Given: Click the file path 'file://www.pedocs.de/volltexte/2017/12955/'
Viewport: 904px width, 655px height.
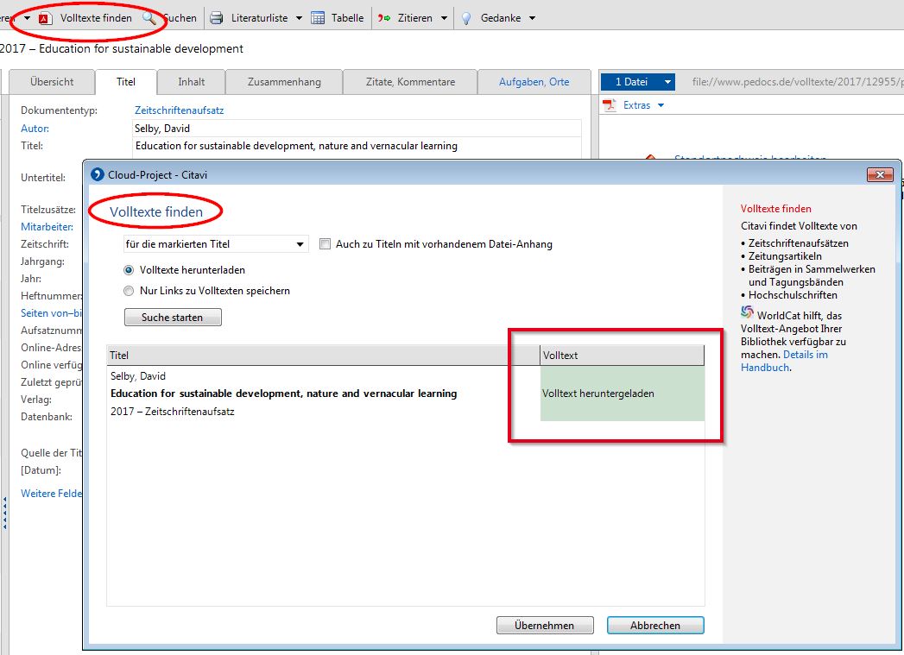Looking at the screenshot, I should pyautogui.click(x=798, y=82).
